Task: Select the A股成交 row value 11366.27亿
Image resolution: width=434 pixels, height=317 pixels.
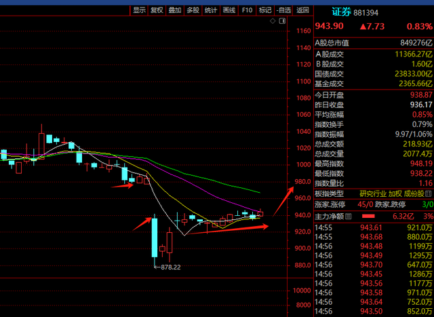Action: [x=414, y=54]
